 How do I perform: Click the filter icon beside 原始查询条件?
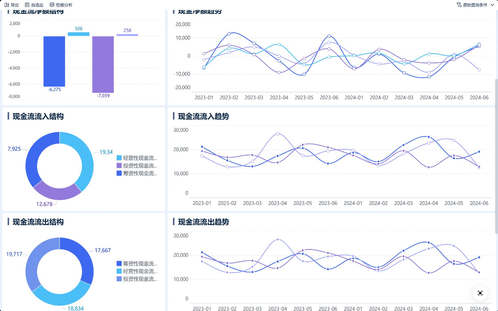pos(459,4)
